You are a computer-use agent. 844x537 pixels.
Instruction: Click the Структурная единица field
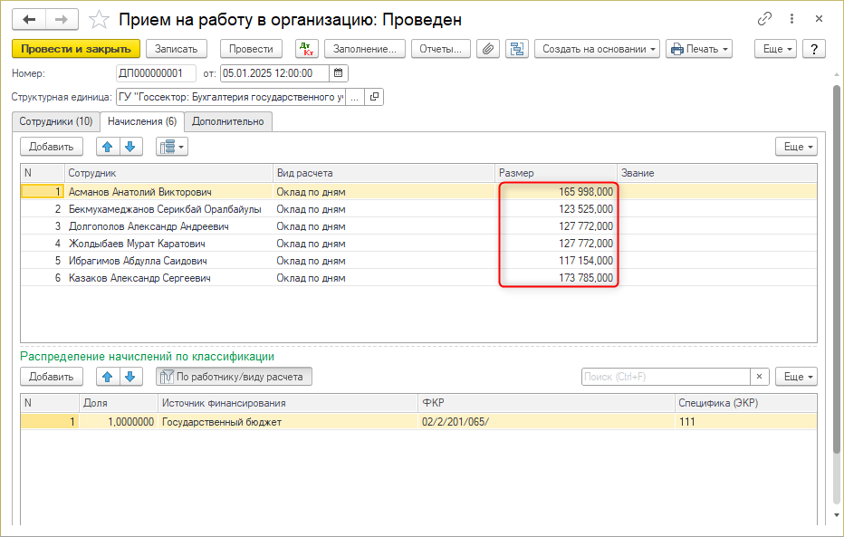(230, 97)
